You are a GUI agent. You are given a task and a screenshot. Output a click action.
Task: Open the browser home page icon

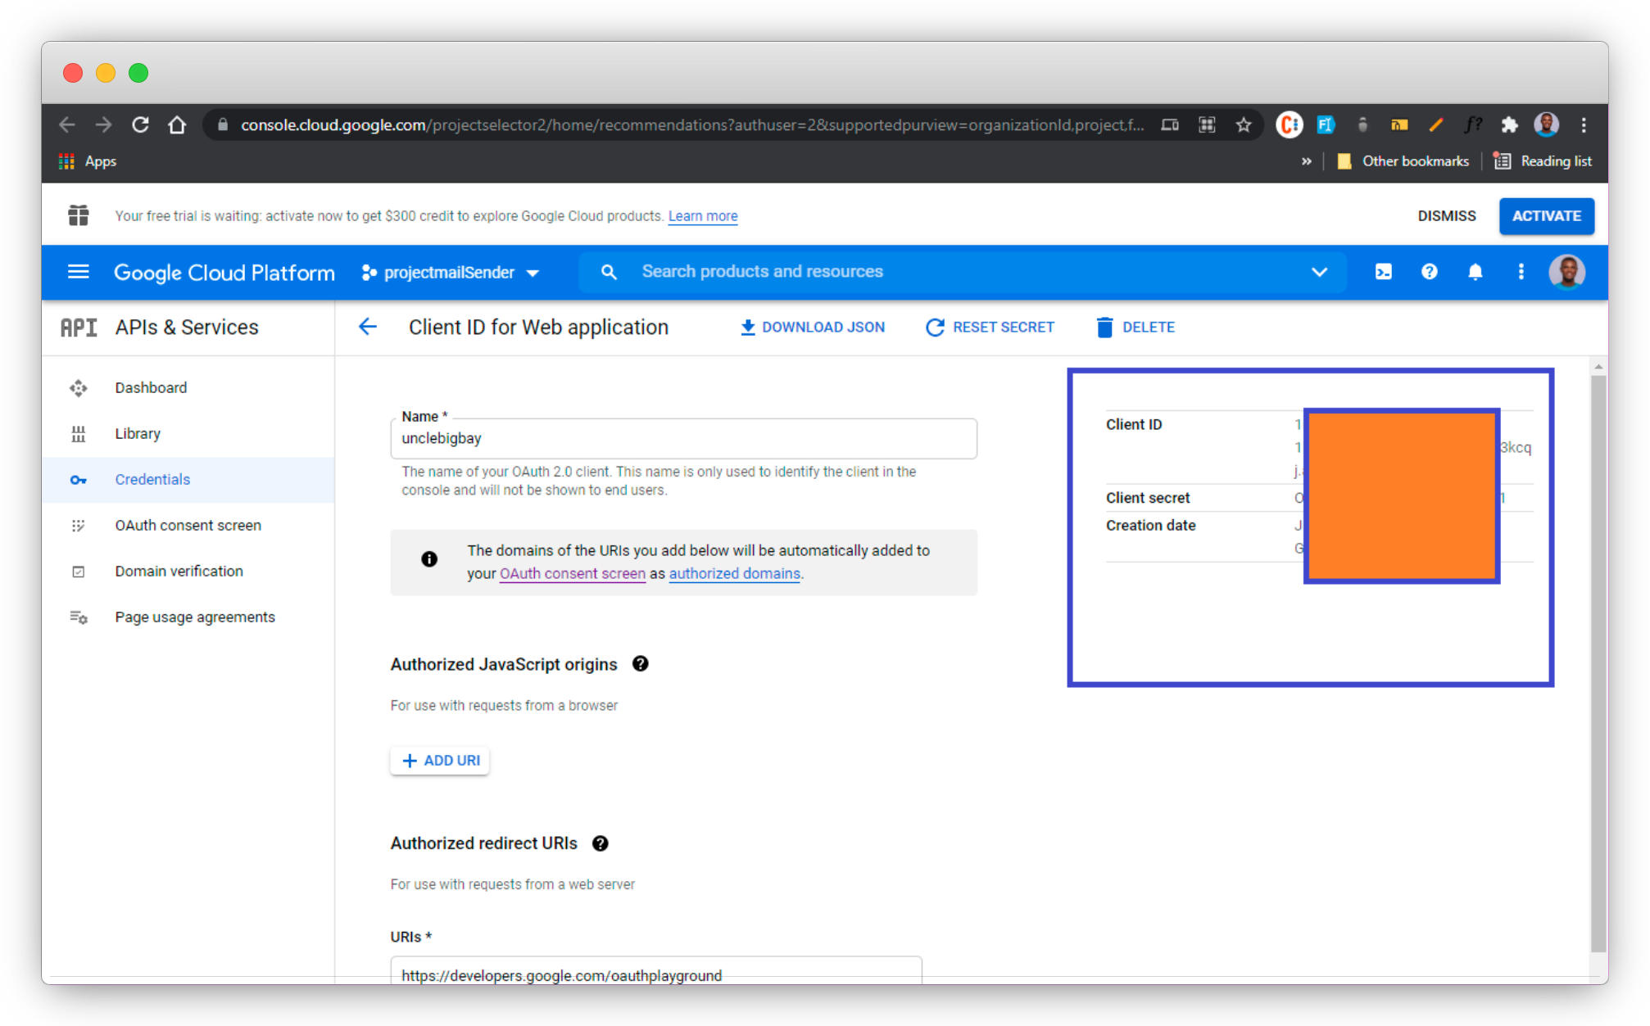point(177,124)
